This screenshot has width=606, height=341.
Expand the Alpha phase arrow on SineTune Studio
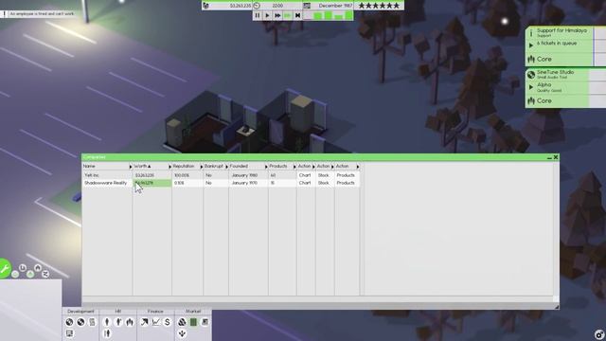531,87
